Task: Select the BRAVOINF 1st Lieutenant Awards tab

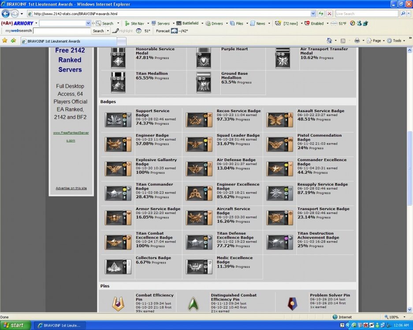Action: [69, 41]
